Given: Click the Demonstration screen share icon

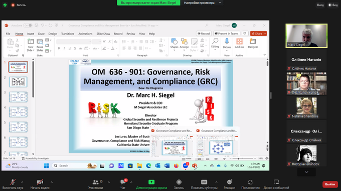Looking at the screenshot, I should click(151, 182).
